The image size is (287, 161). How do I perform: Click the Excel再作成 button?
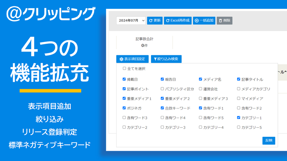178,20
